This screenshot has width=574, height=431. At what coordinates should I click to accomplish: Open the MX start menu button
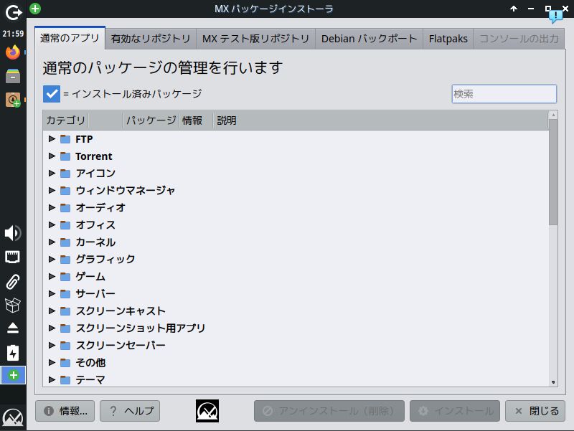pyautogui.click(x=13, y=417)
